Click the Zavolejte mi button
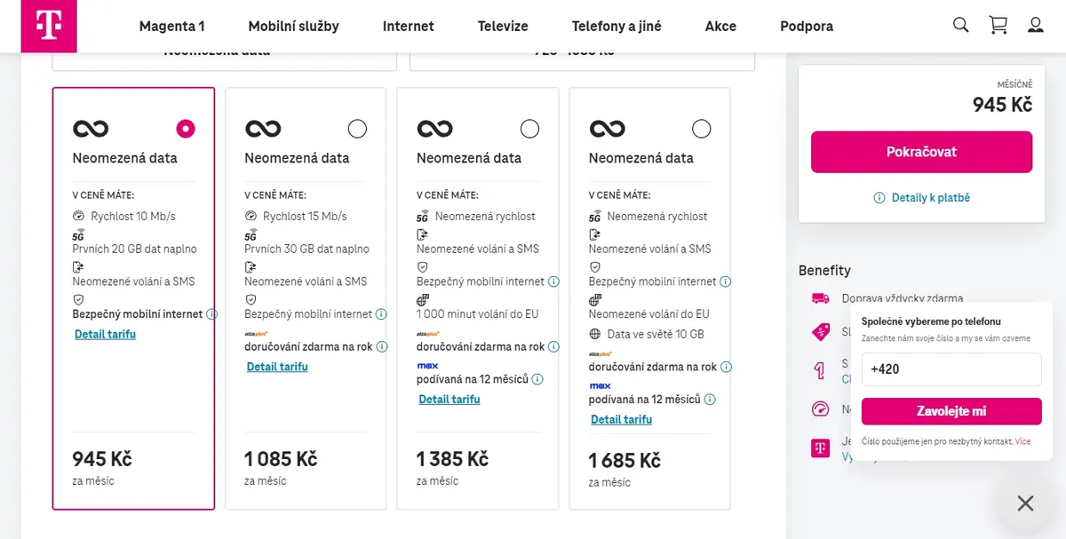This screenshot has width=1066, height=539. click(951, 411)
